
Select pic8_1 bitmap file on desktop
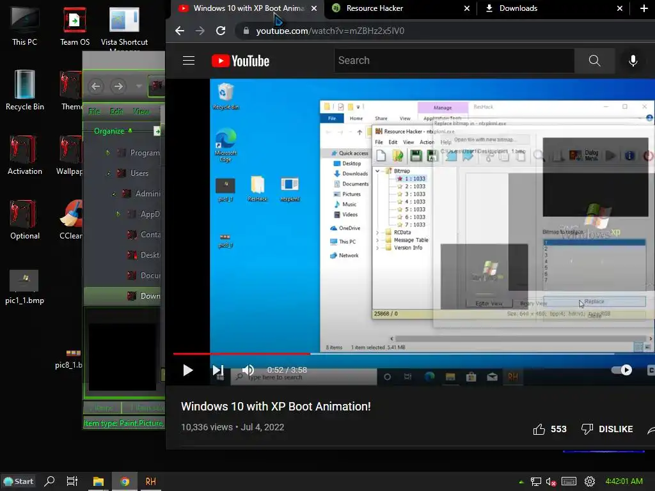point(69,359)
